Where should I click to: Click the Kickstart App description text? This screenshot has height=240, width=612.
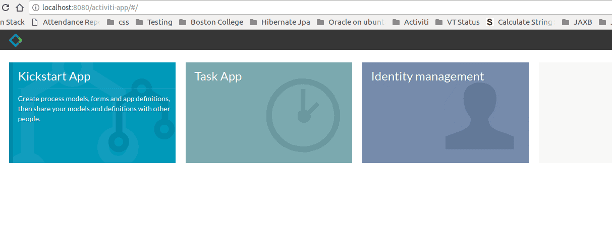click(x=94, y=109)
